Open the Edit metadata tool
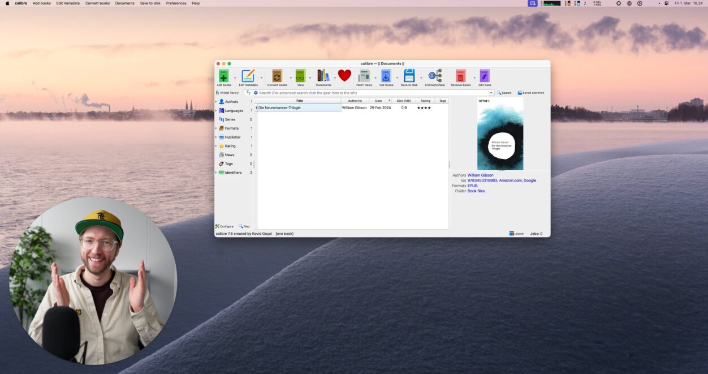Viewport: 708px width, 374px height. [248, 76]
